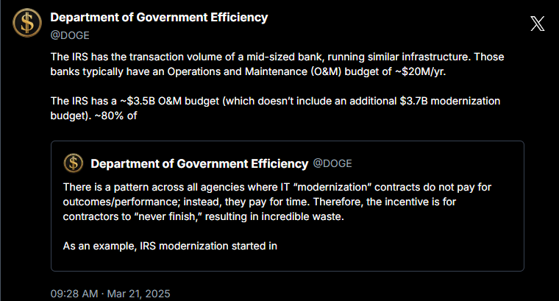559x301 pixels.
Task: Click the "Mar 21, 2025" post date
Action: 140,293
